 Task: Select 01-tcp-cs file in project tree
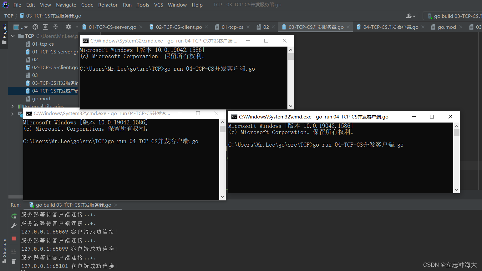43,44
